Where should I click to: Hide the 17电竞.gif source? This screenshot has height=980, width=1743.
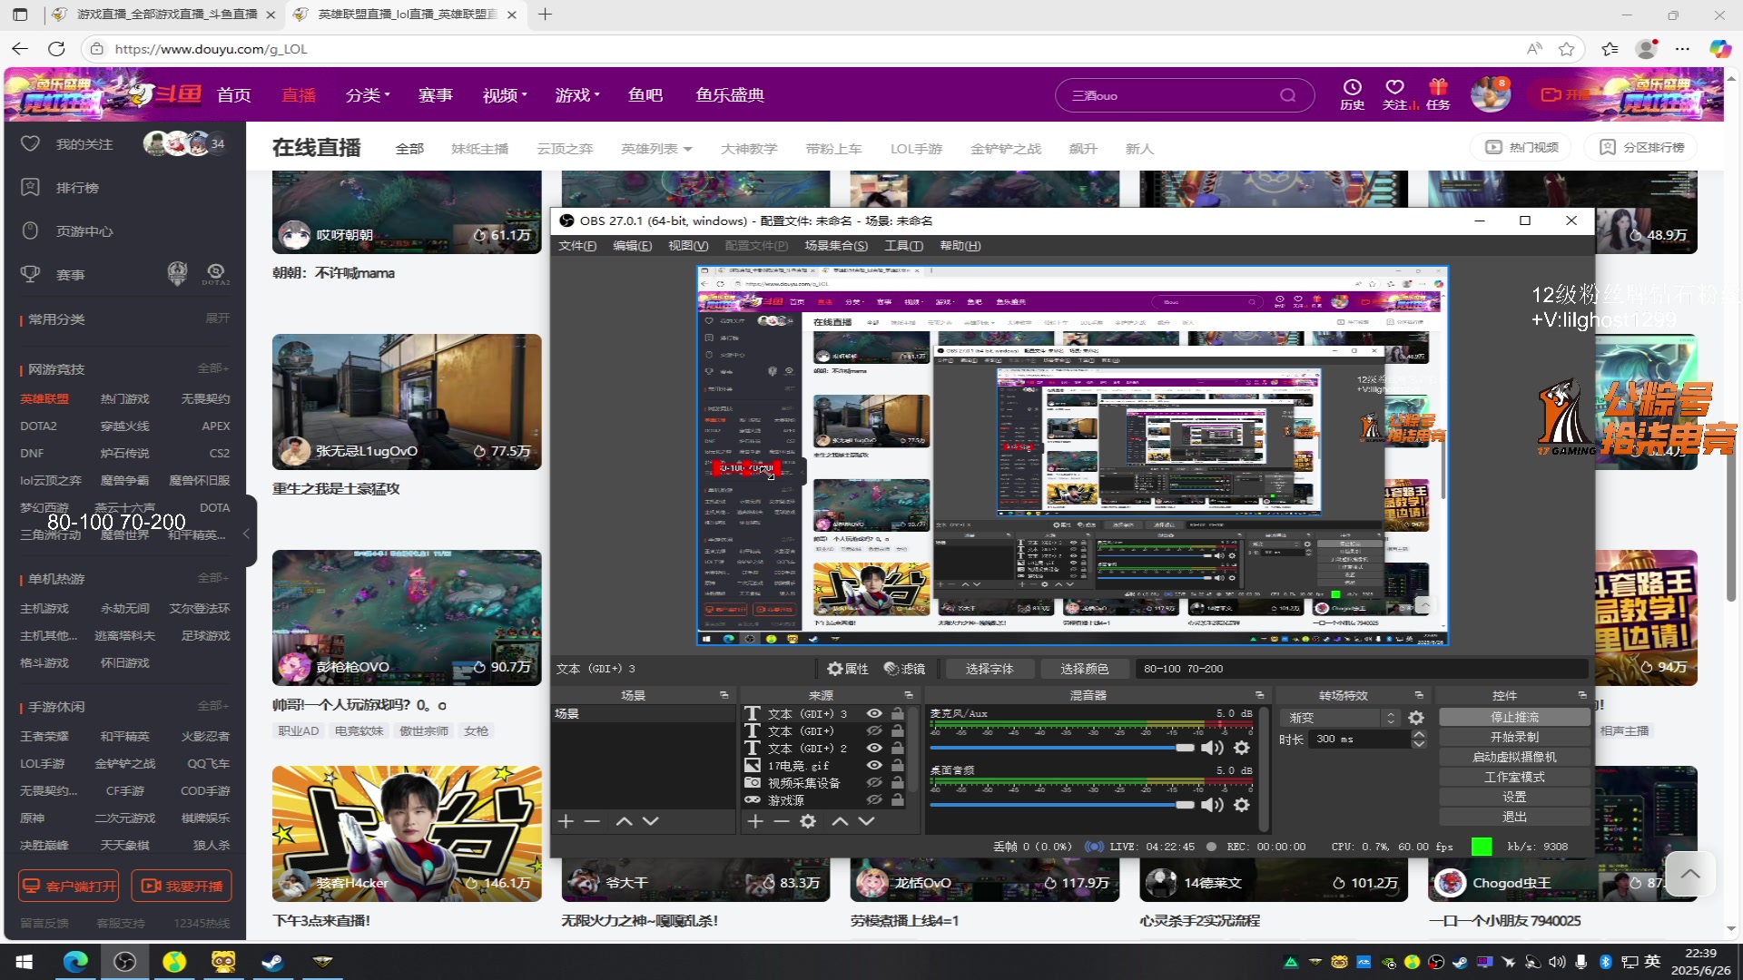(x=874, y=766)
